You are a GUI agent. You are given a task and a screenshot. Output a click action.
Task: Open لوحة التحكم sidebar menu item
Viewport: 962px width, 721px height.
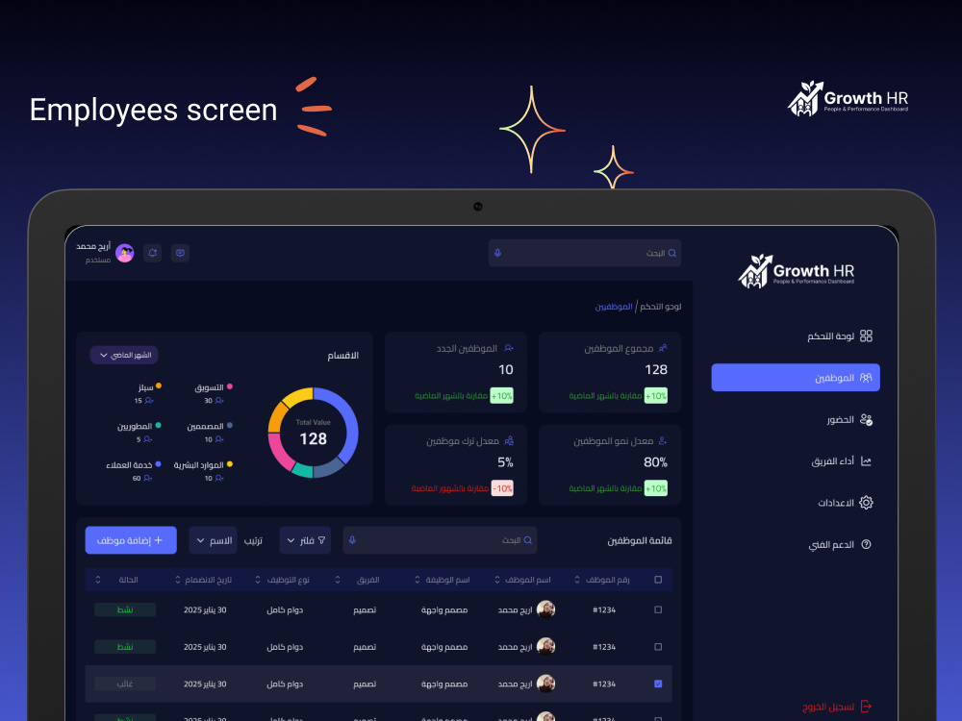tap(796, 336)
